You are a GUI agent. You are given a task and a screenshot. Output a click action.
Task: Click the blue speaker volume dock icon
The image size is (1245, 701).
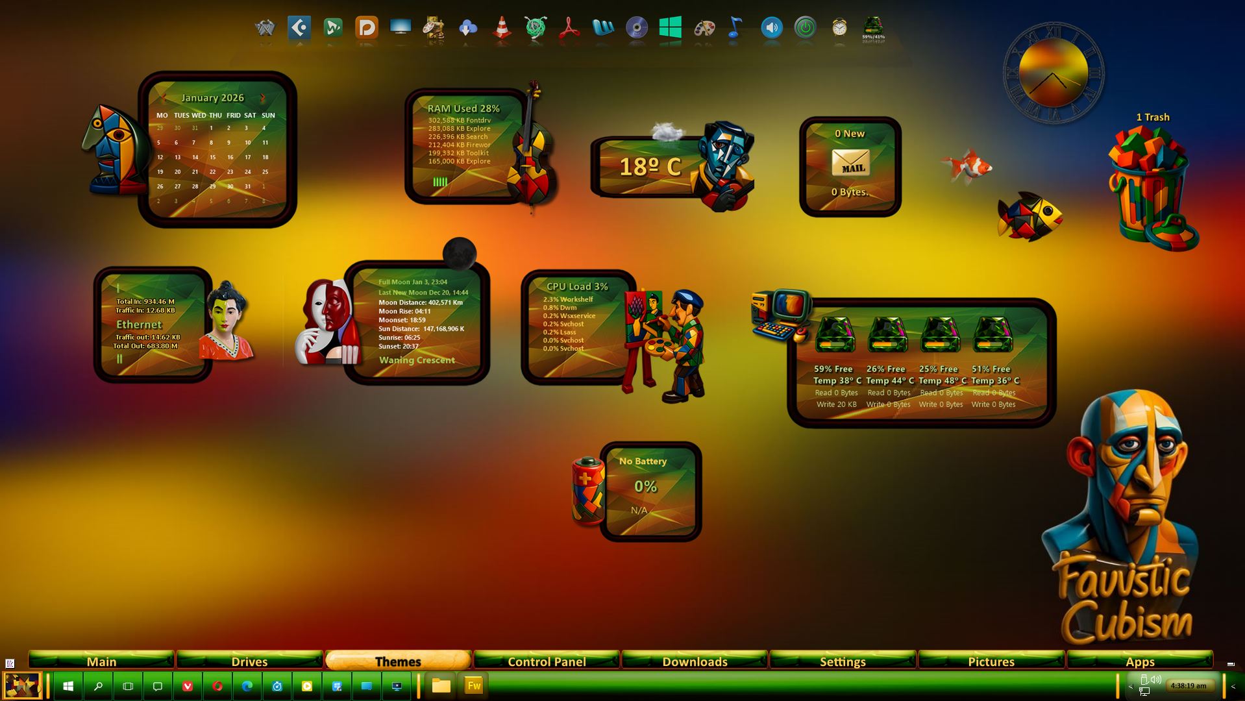(771, 28)
